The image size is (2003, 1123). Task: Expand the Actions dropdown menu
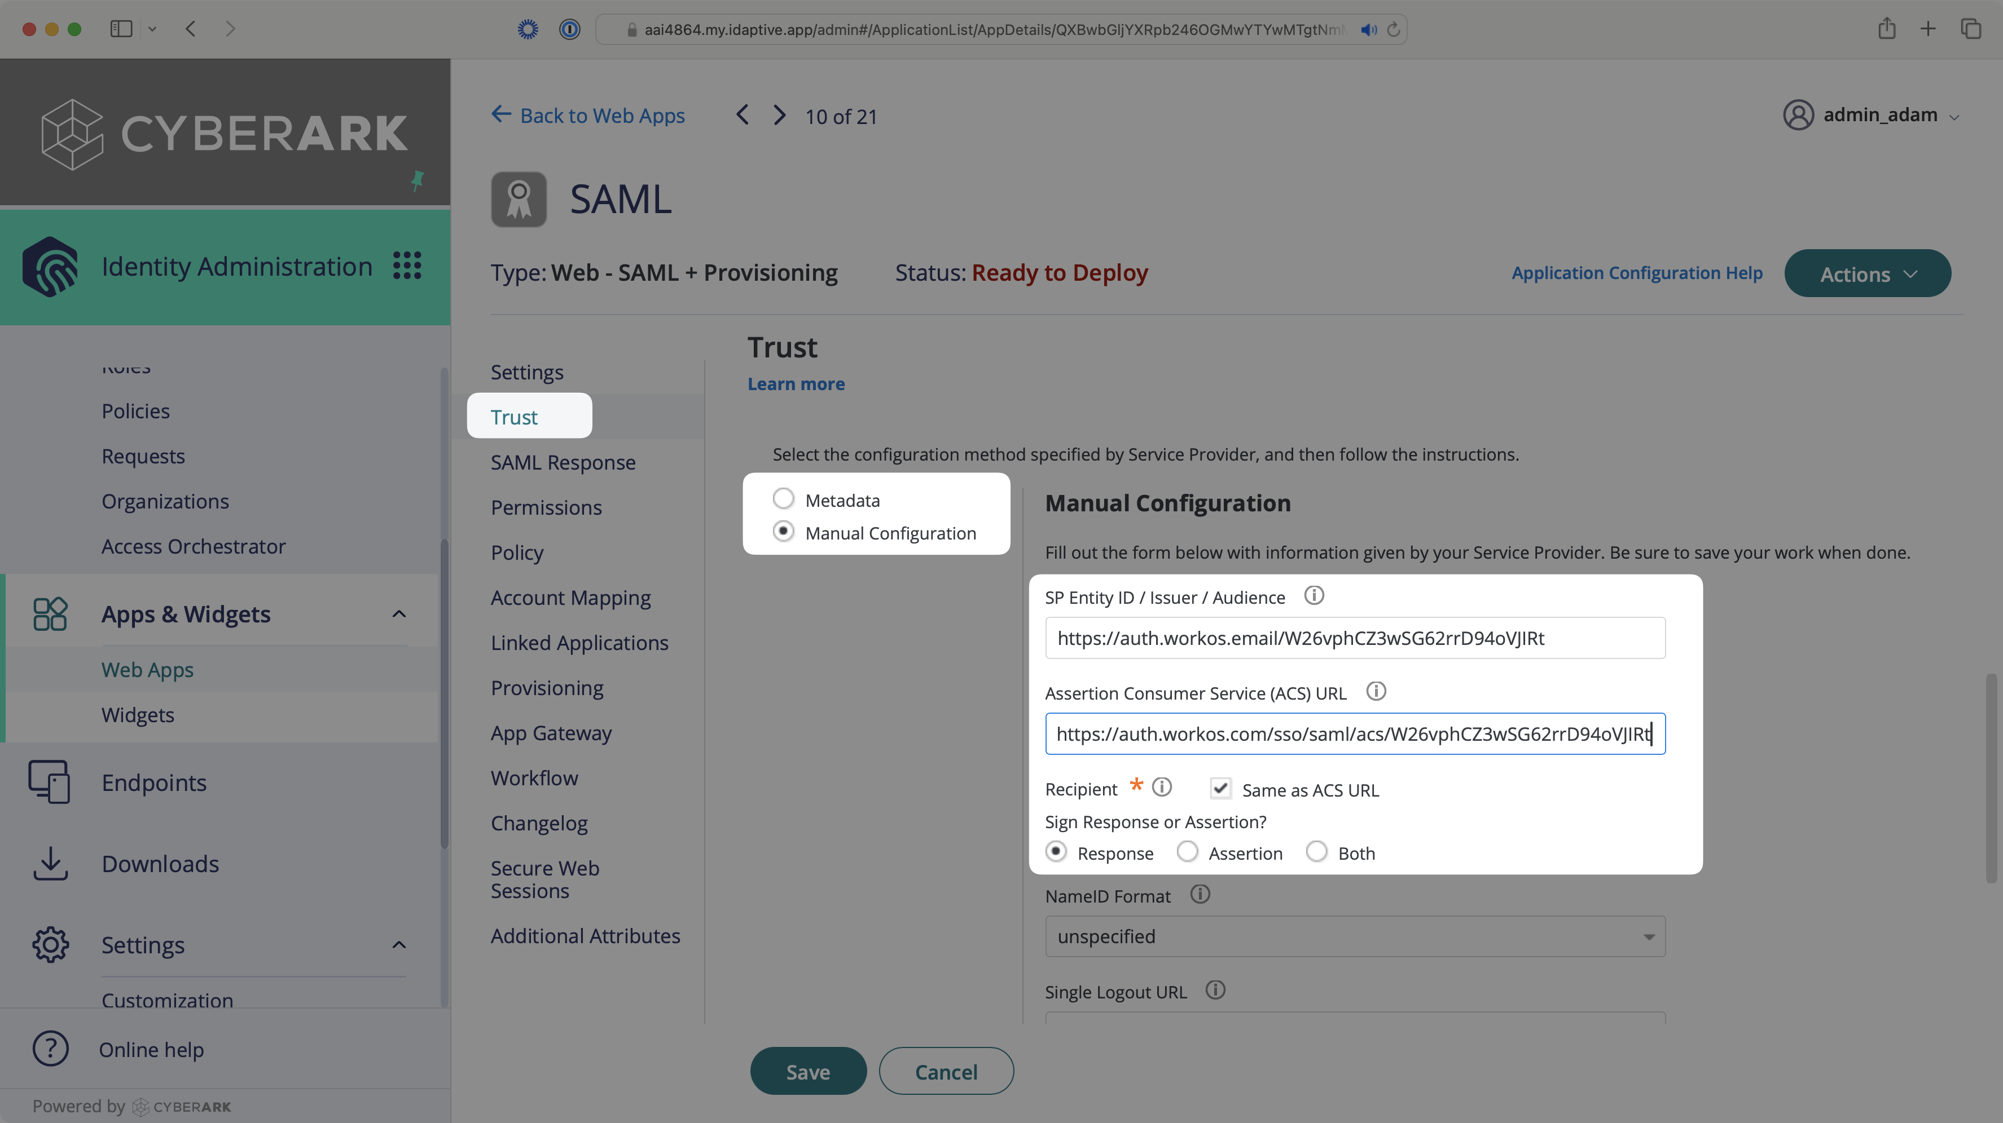click(1867, 273)
